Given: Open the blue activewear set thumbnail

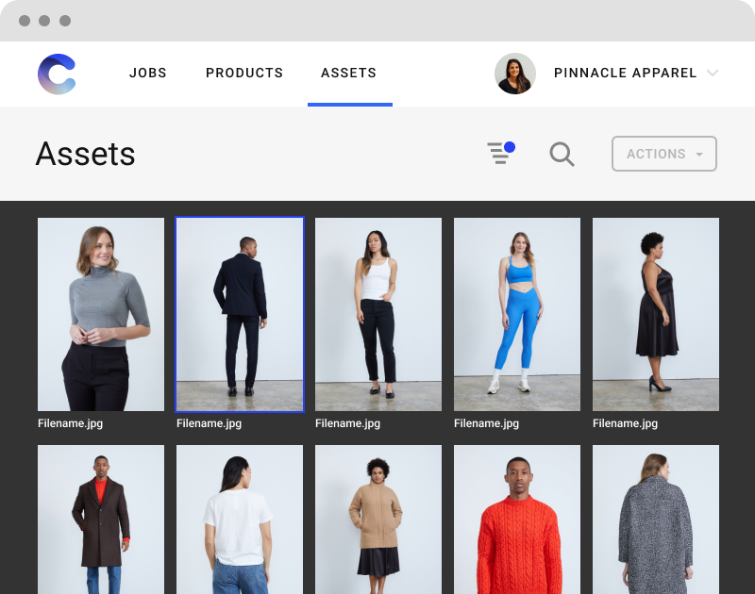Looking at the screenshot, I should click(517, 314).
